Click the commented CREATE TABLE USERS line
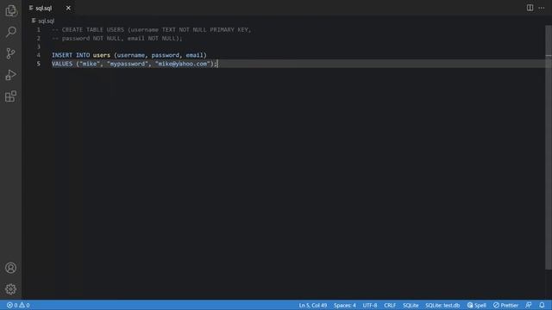 click(x=152, y=30)
